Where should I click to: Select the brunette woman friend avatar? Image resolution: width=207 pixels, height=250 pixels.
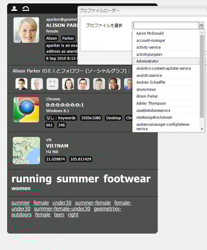(68, 84)
